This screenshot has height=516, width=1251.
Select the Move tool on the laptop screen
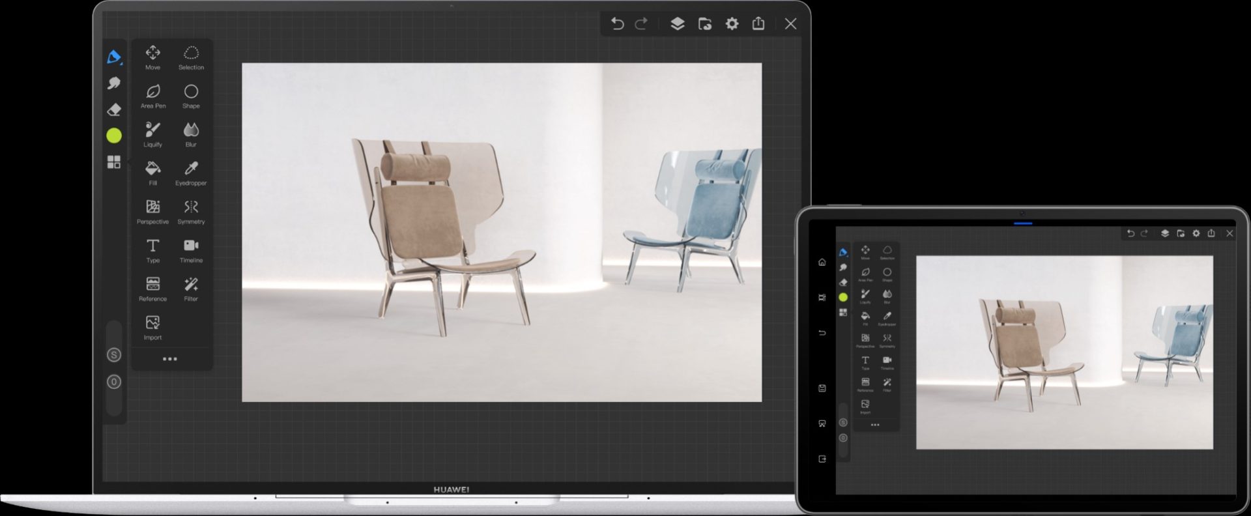tap(152, 57)
